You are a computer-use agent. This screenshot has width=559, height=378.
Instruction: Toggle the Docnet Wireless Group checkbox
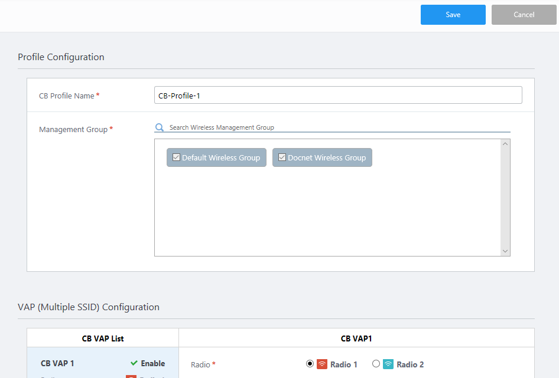[x=282, y=157]
